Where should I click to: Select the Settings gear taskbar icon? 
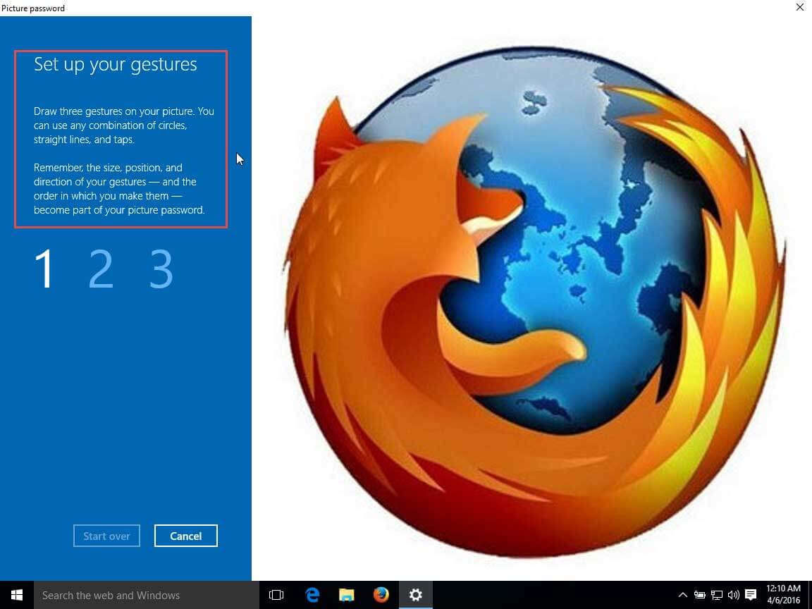point(415,595)
